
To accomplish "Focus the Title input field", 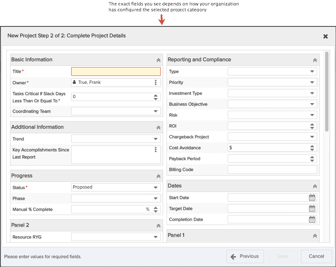I will click(x=116, y=72).
